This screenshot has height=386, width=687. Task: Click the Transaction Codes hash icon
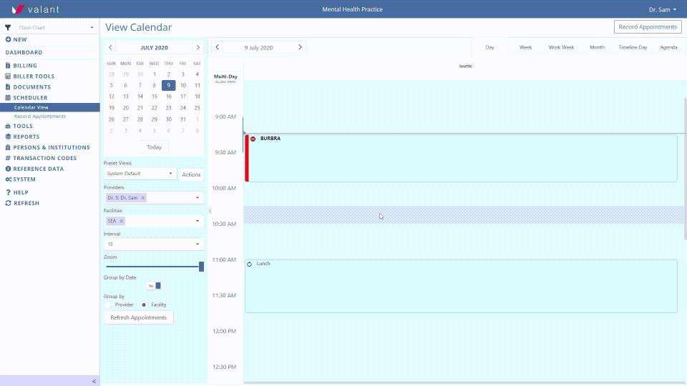8,158
